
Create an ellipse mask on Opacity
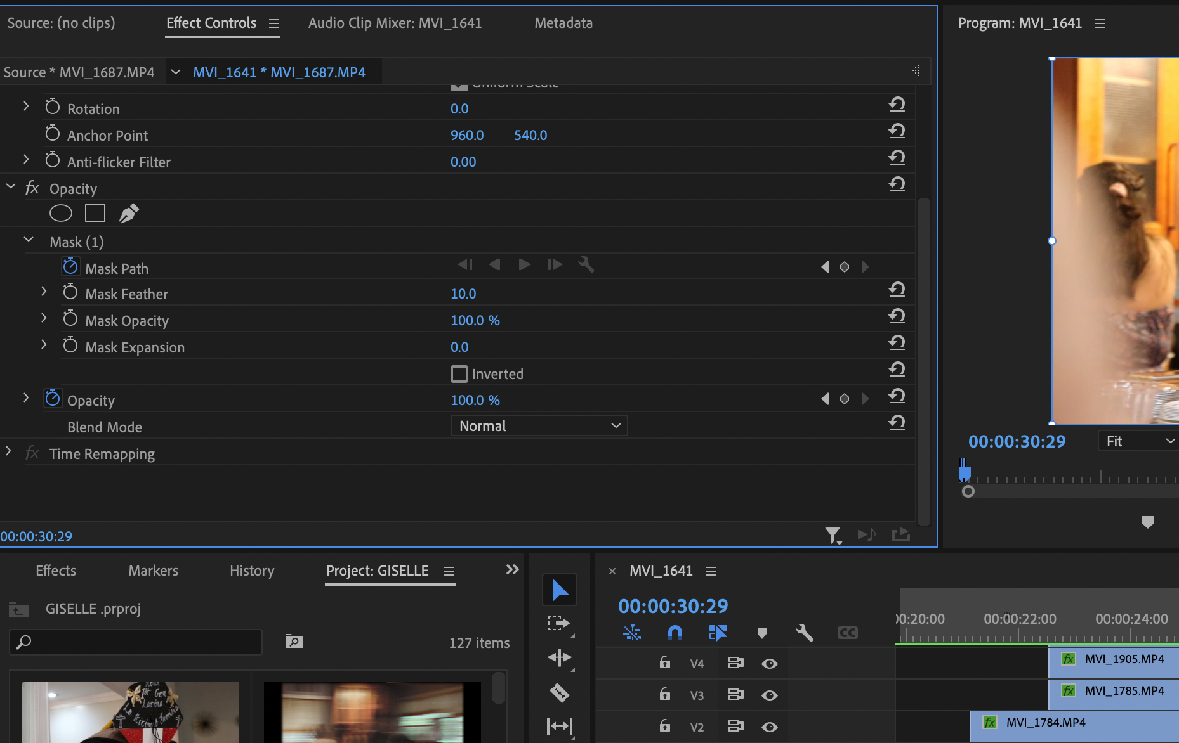point(60,213)
